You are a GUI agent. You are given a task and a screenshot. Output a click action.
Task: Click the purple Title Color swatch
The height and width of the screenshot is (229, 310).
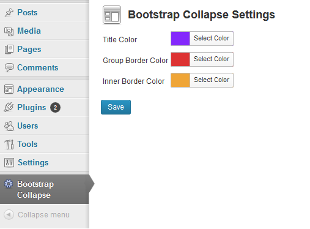coord(180,39)
